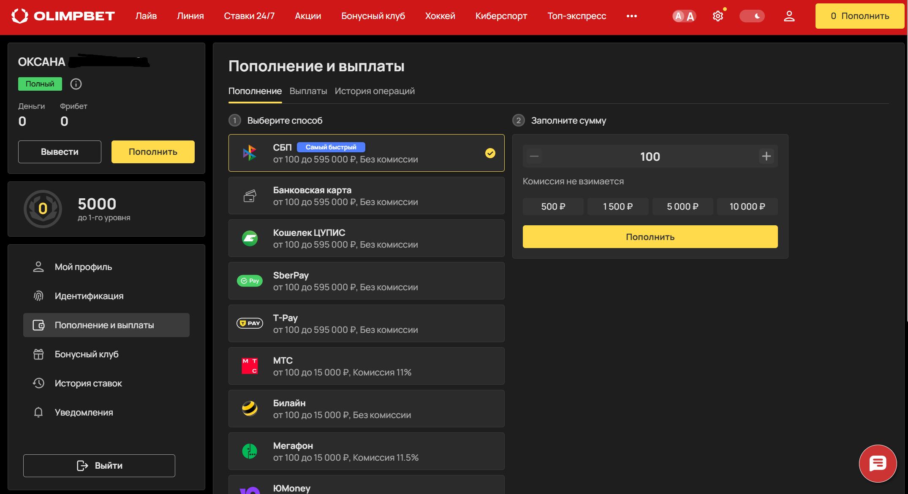Image resolution: width=908 pixels, height=494 pixels.
Task: Open the settings gear icon
Action: pyautogui.click(x=718, y=16)
